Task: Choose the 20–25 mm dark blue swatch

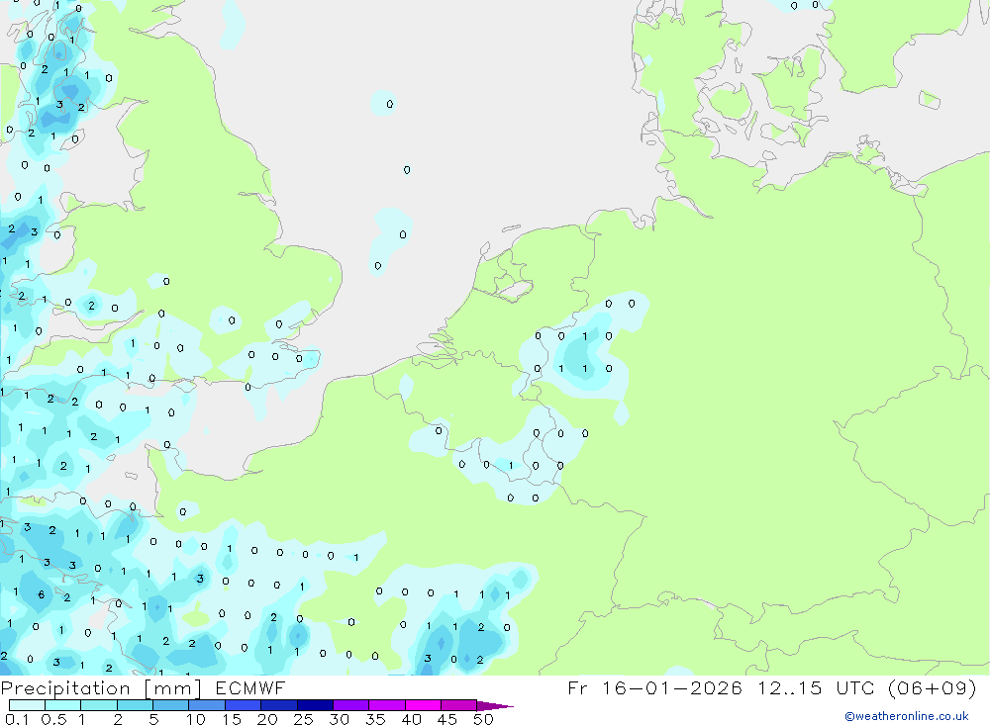Action: click(x=278, y=705)
